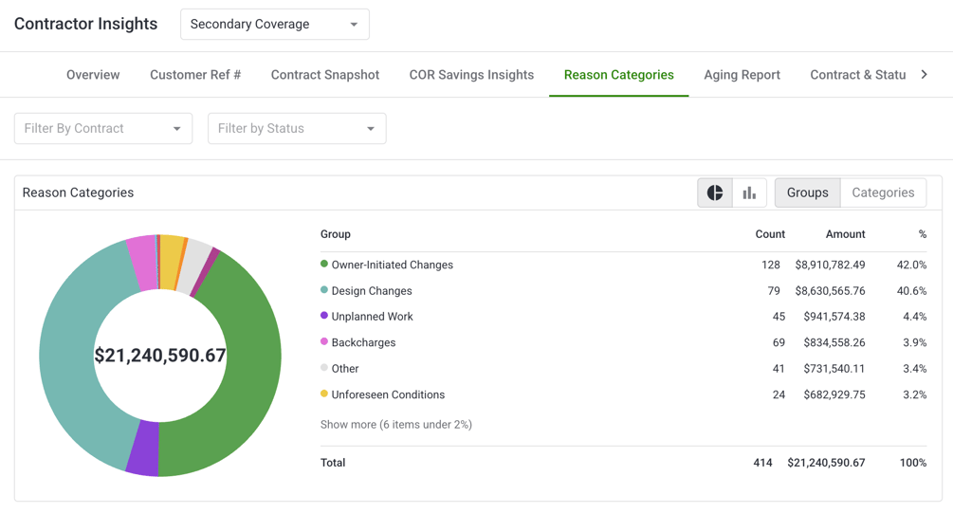Click amount $682,929.75

[x=834, y=395]
